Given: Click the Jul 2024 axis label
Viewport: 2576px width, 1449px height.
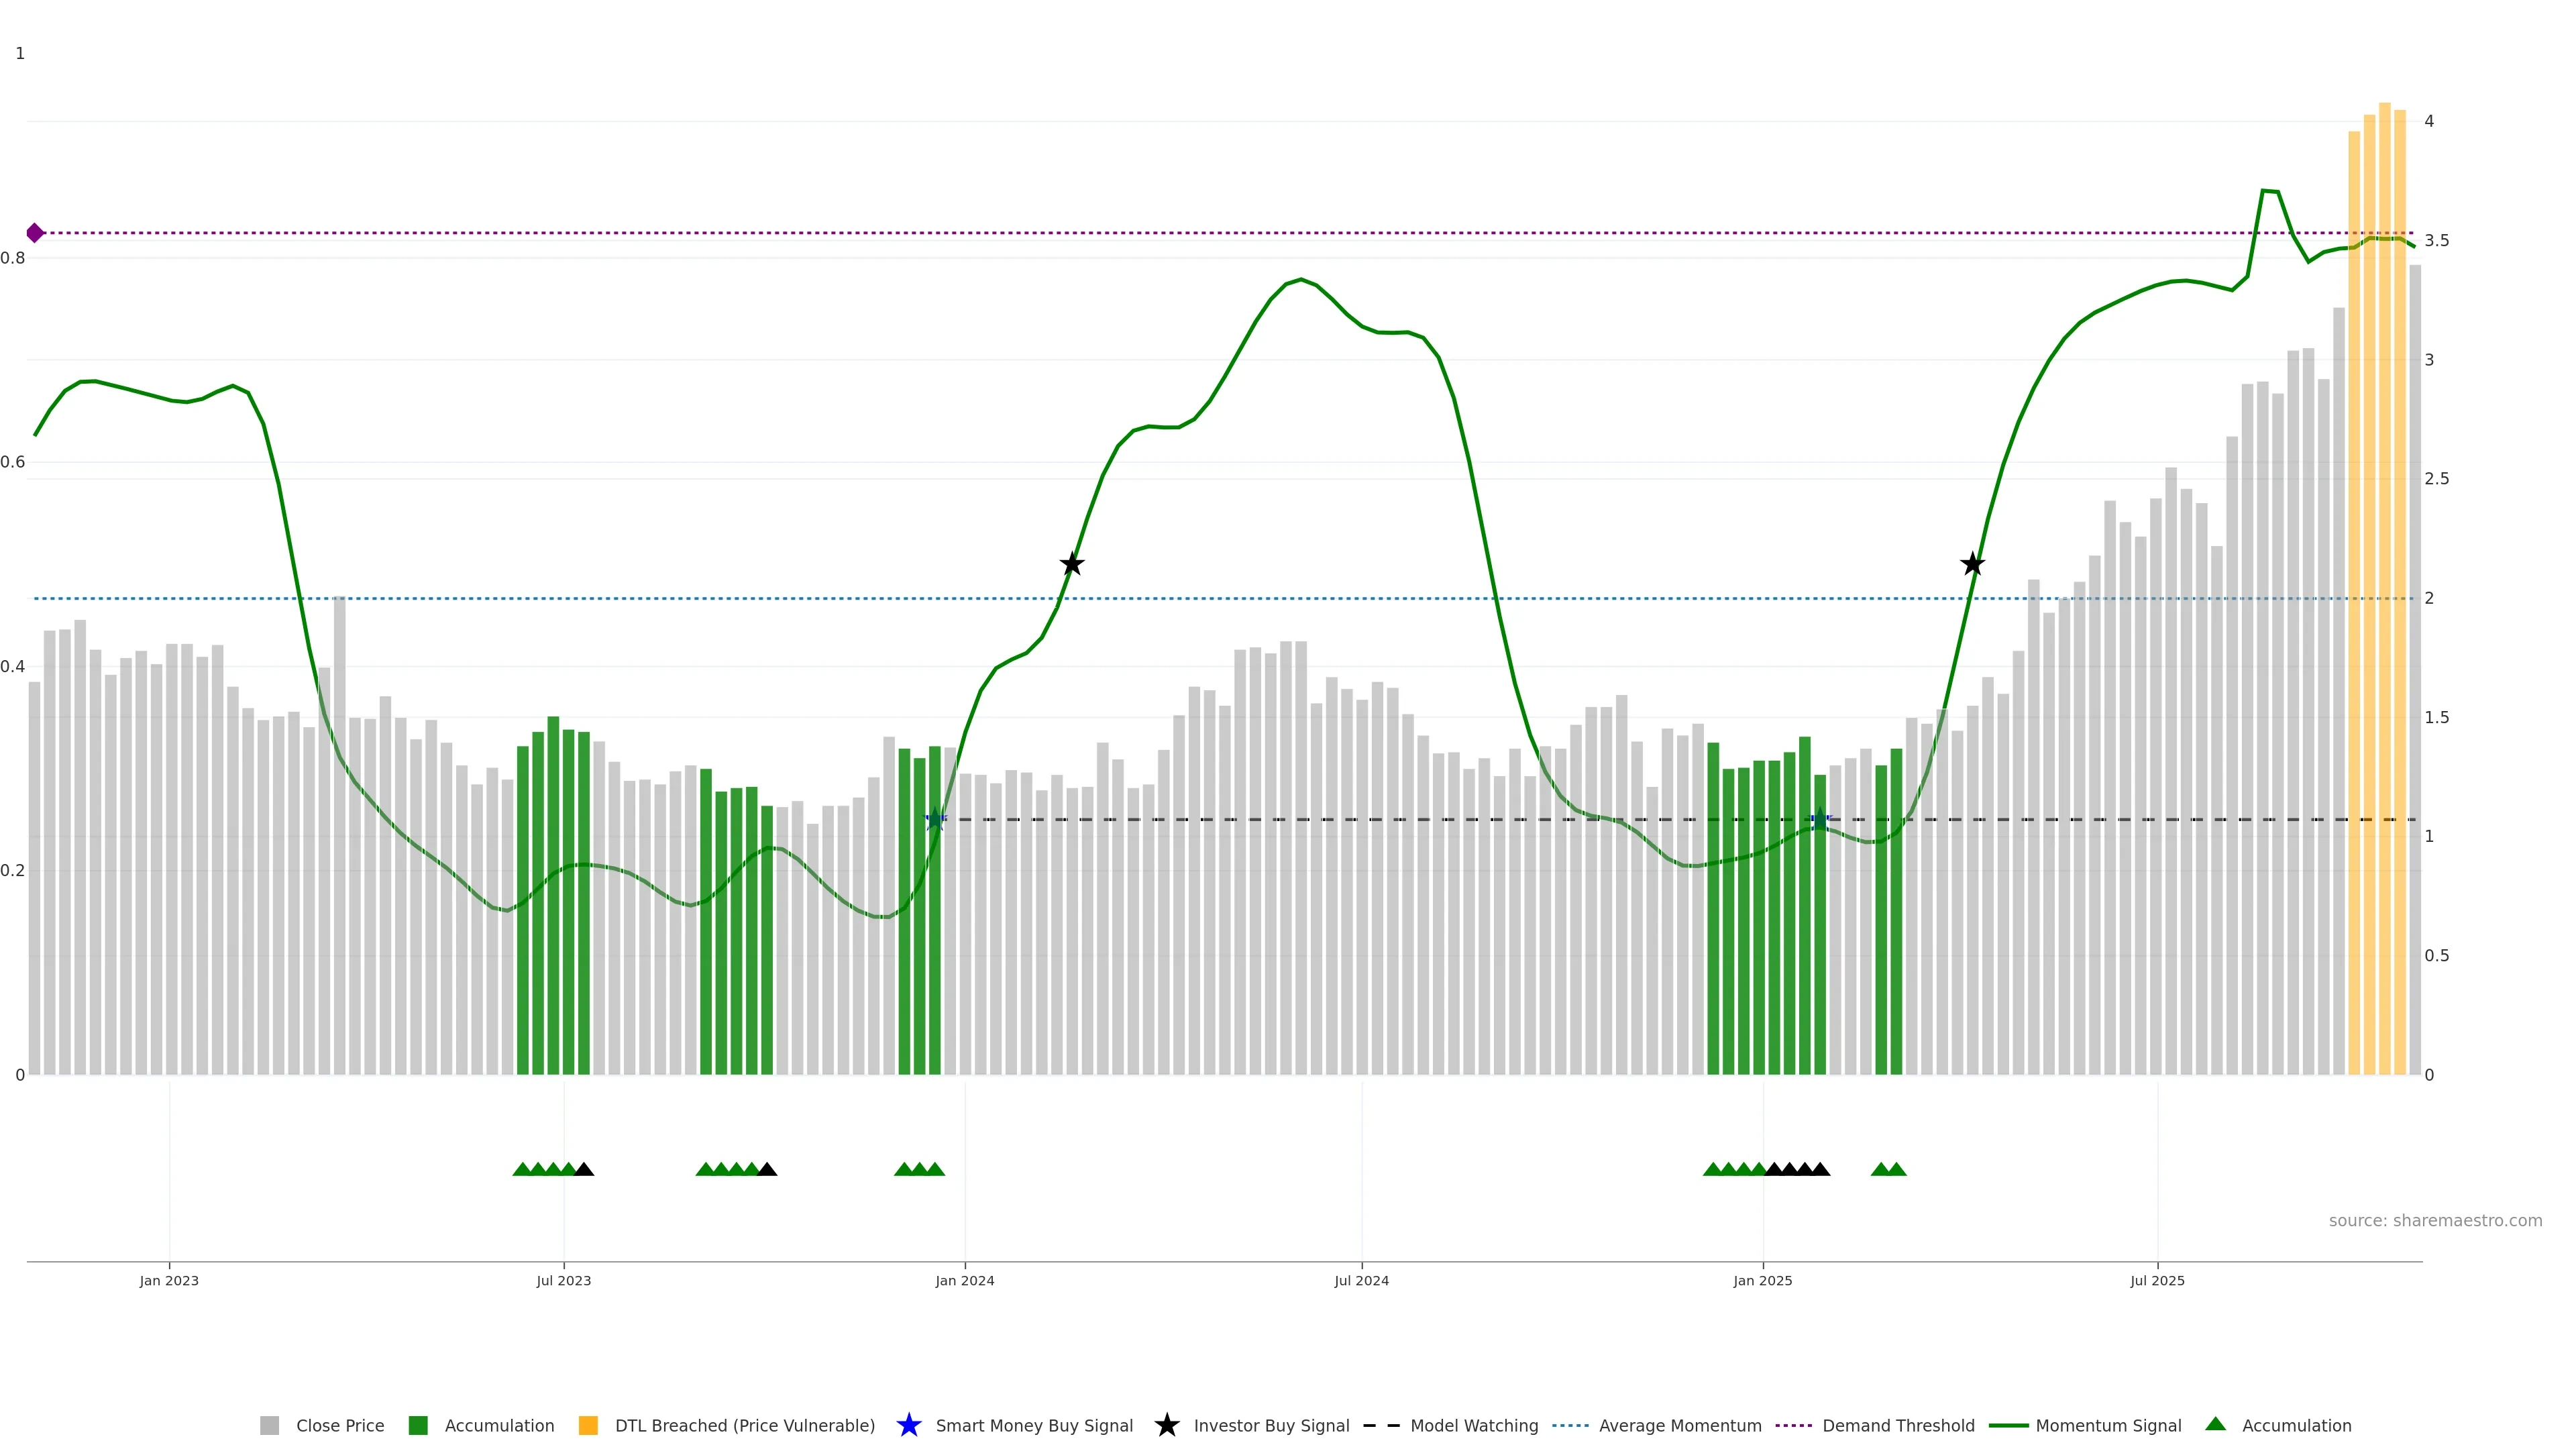Looking at the screenshot, I should [x=1361, y=1280].
